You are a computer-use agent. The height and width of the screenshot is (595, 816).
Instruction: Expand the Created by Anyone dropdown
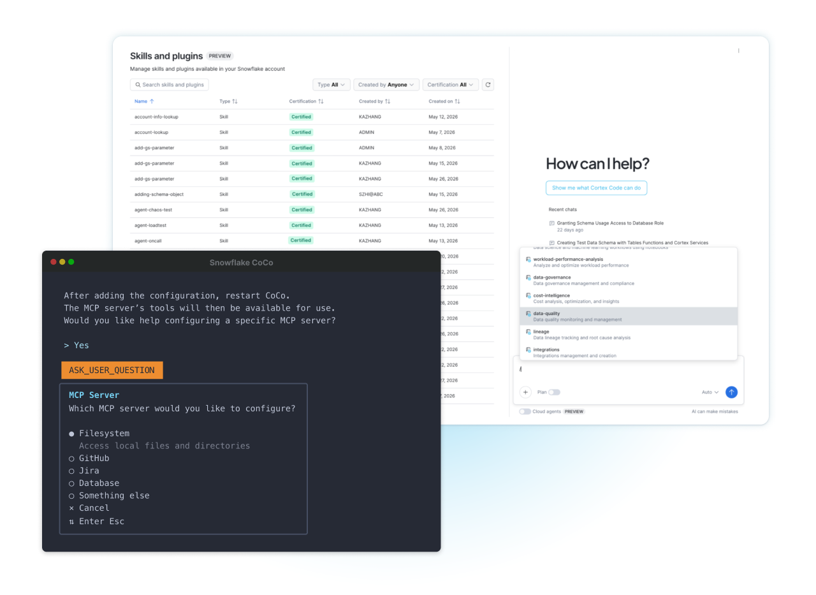(x=385, y=85)
